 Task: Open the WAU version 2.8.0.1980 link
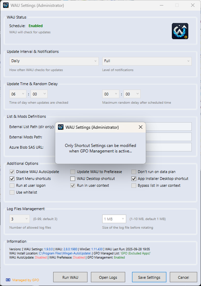click(70, 249)
